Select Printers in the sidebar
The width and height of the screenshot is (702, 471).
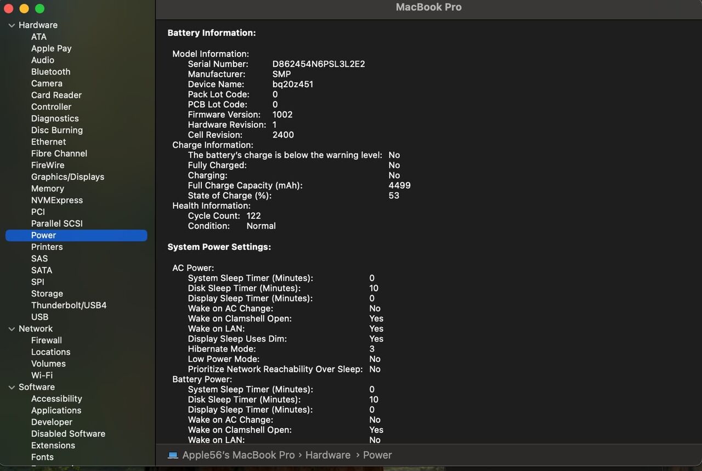pyautogui.click(x=47, y=247)
